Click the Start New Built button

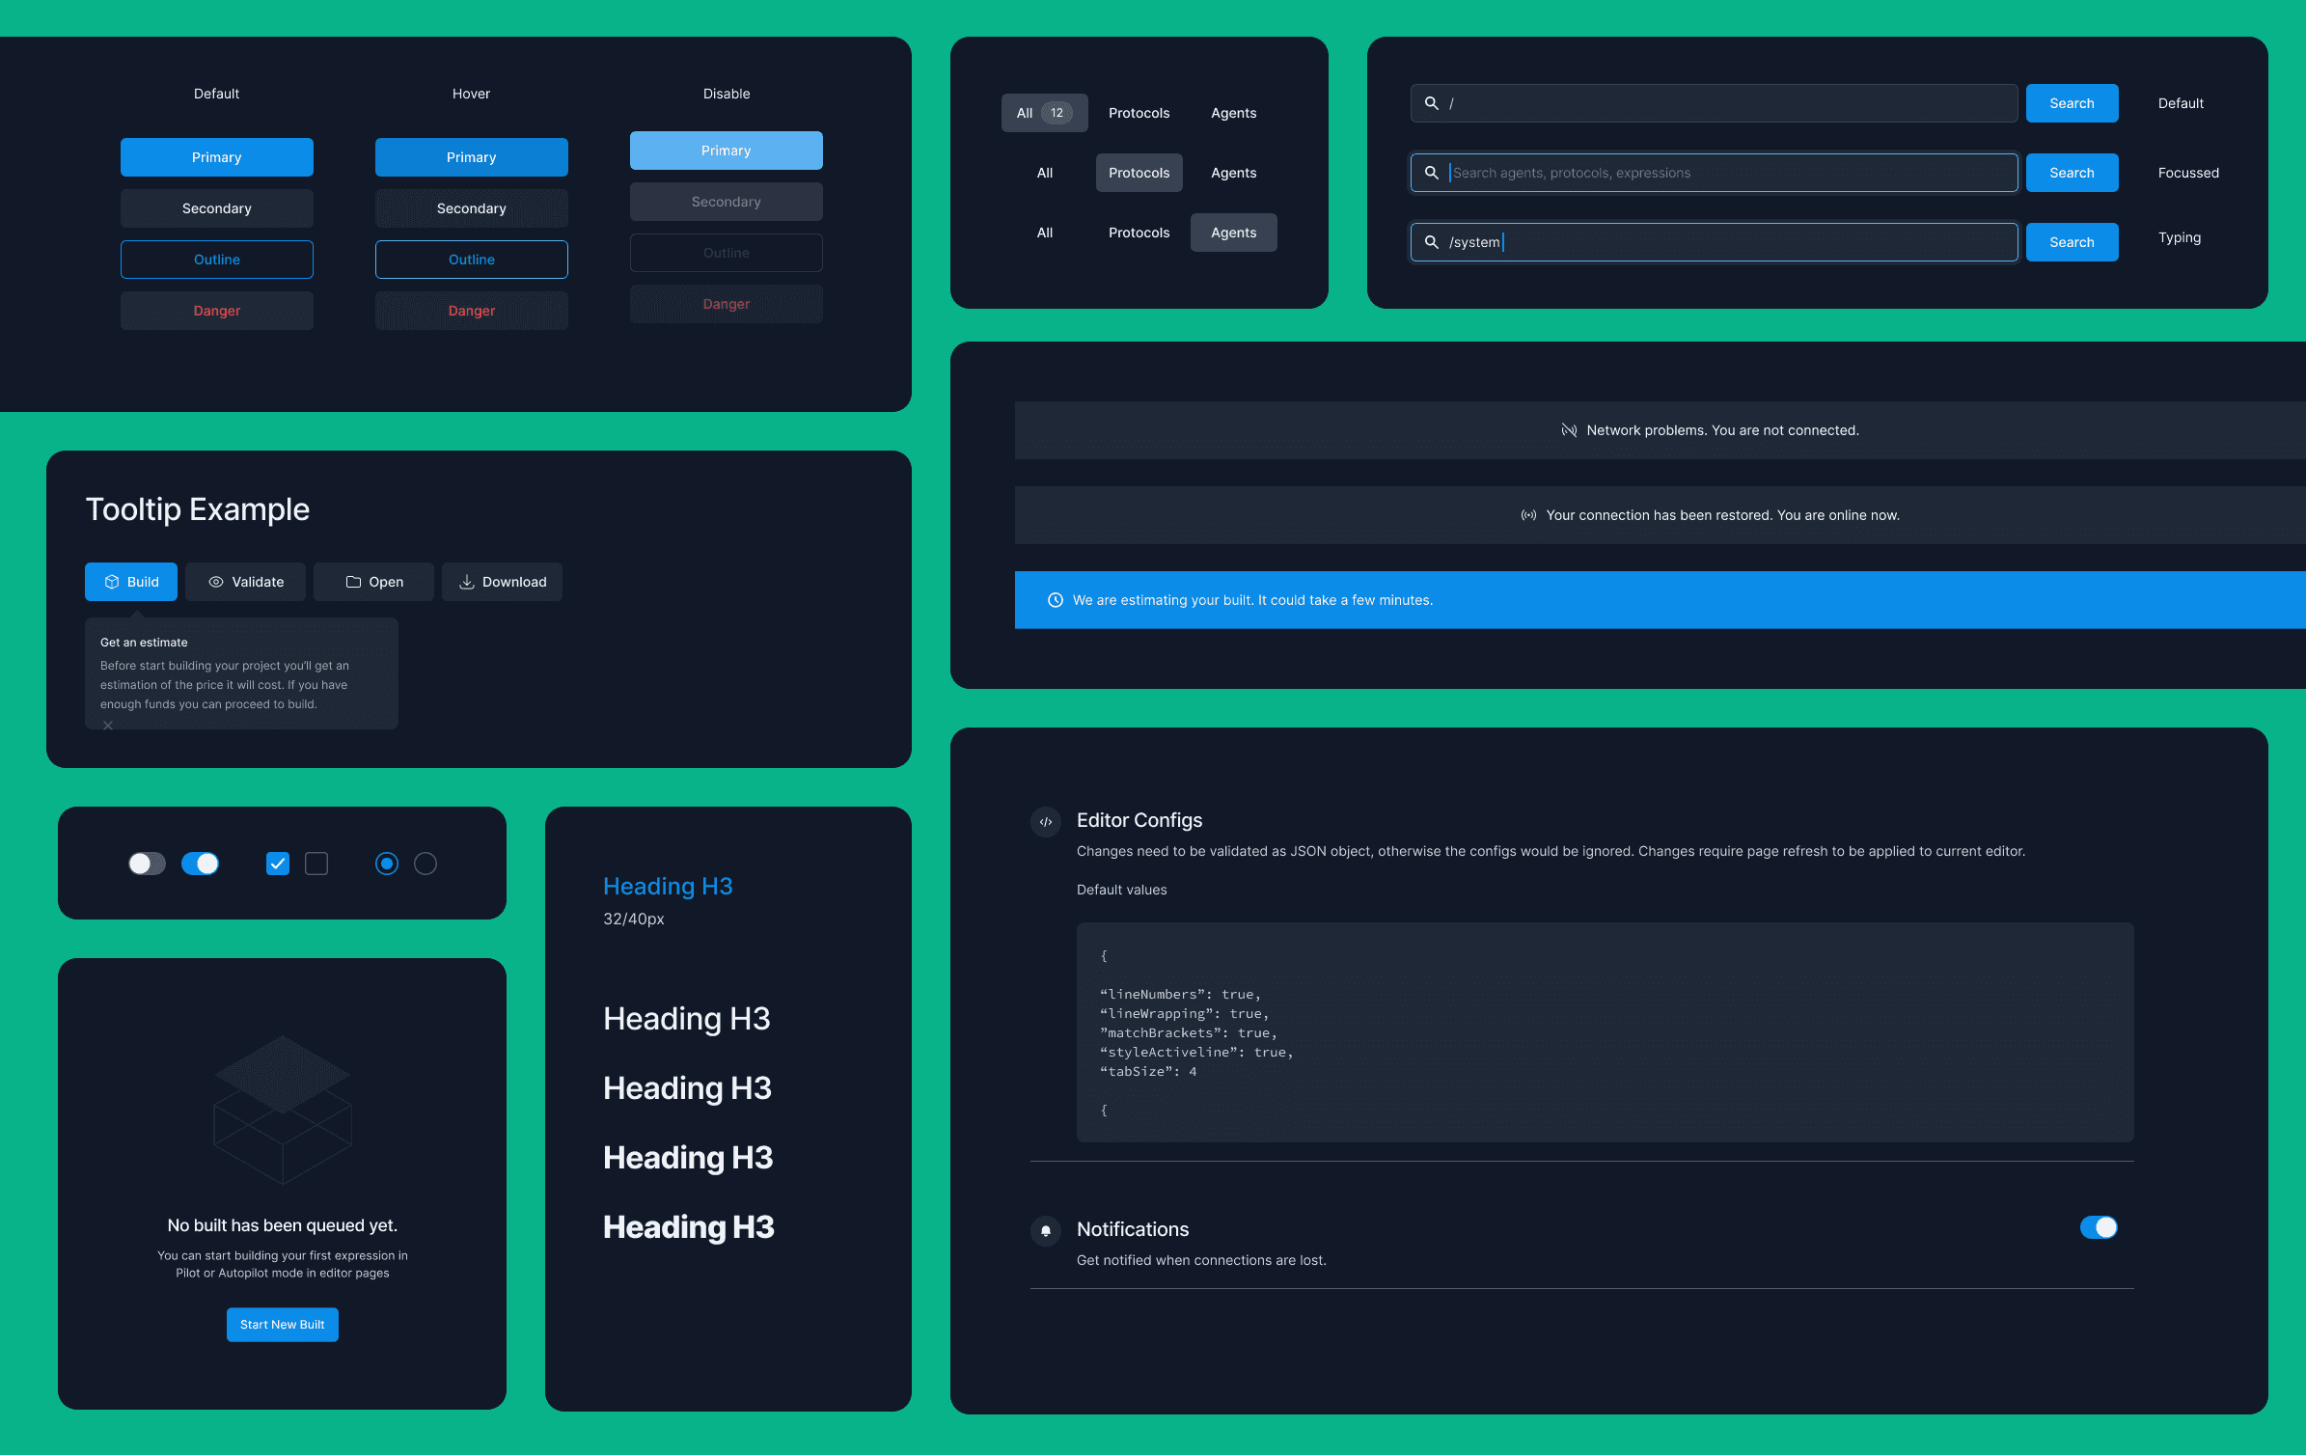pyautogui.click(x=283, y=1325)
